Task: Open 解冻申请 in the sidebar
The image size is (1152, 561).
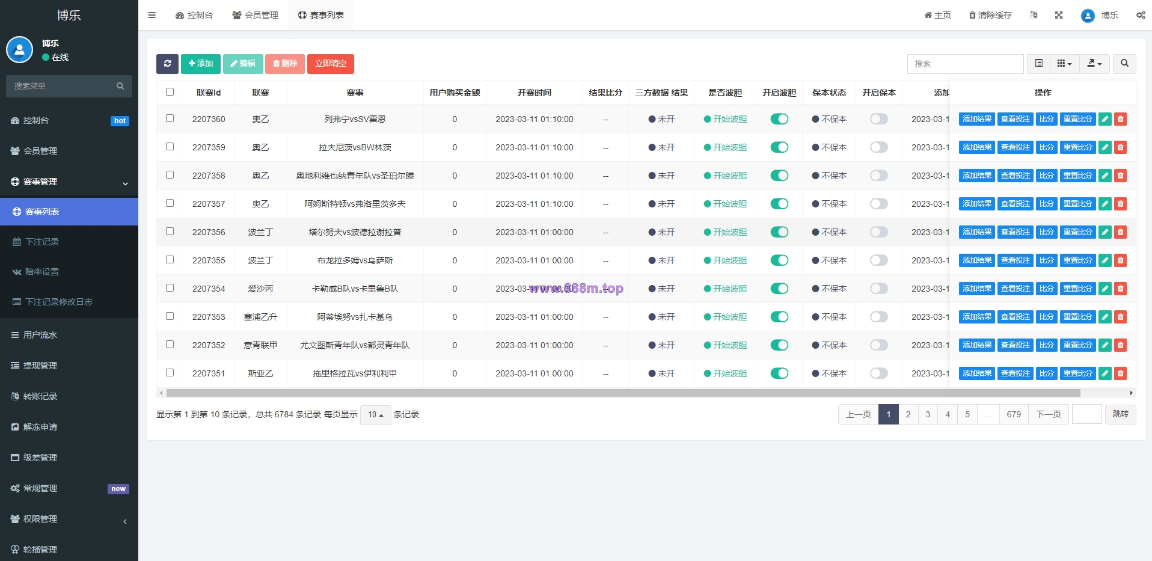Action: 69,427
